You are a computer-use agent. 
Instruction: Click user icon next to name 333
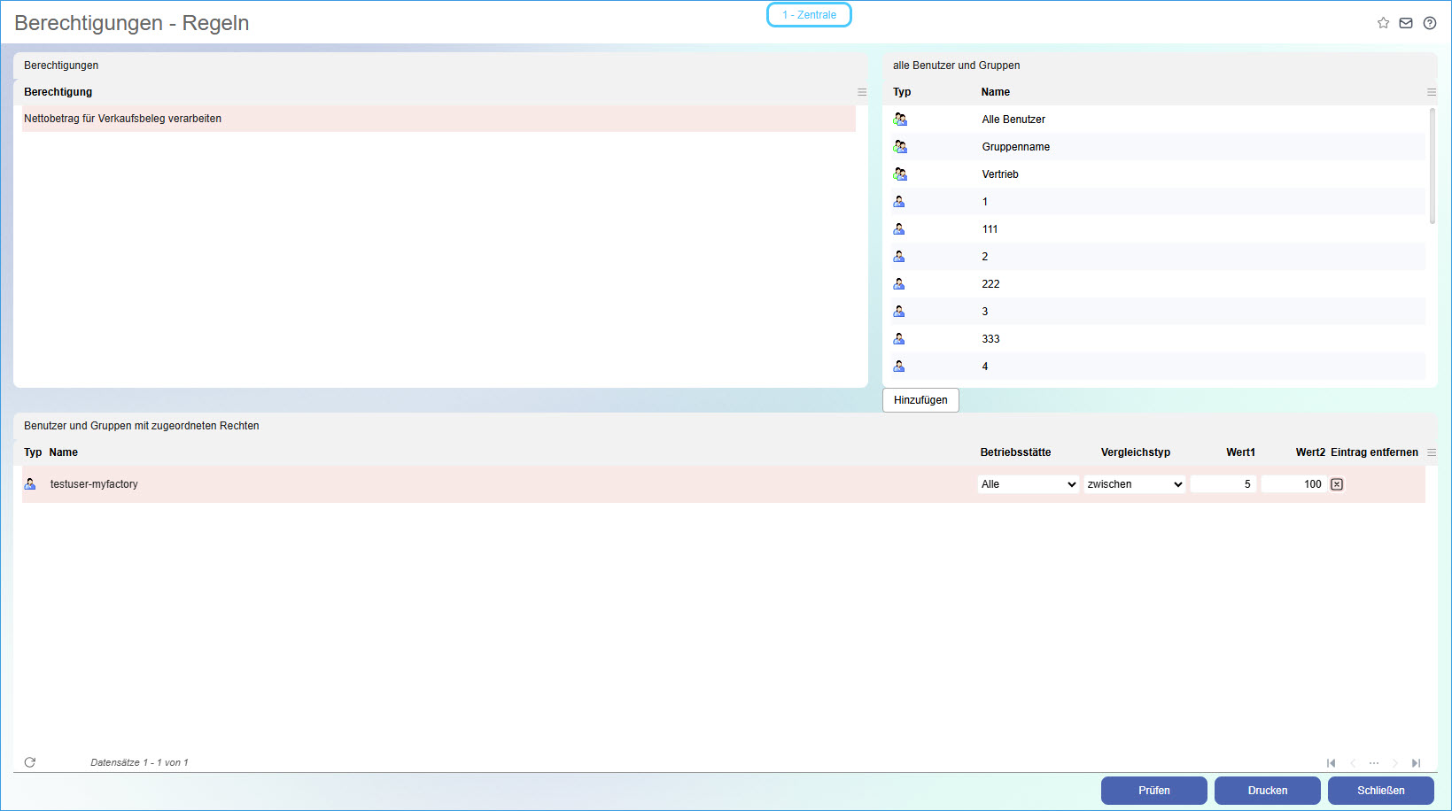click(899, 339)
